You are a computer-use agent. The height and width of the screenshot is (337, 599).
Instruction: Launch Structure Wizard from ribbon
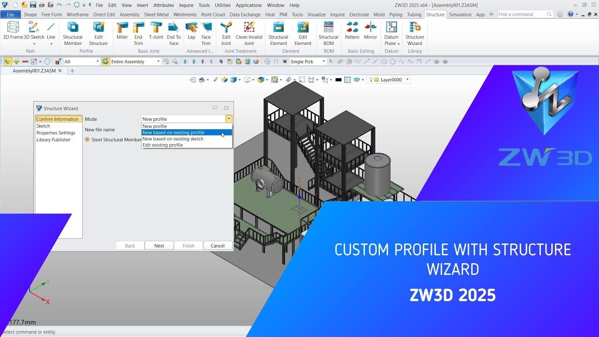tap(415, 34)
